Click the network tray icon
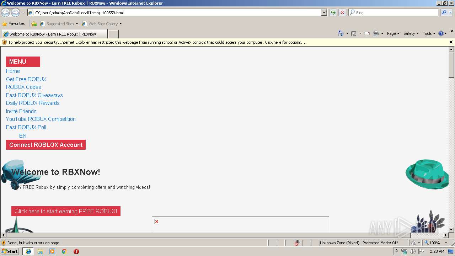 pyautogui.click(x=404, y=251)
